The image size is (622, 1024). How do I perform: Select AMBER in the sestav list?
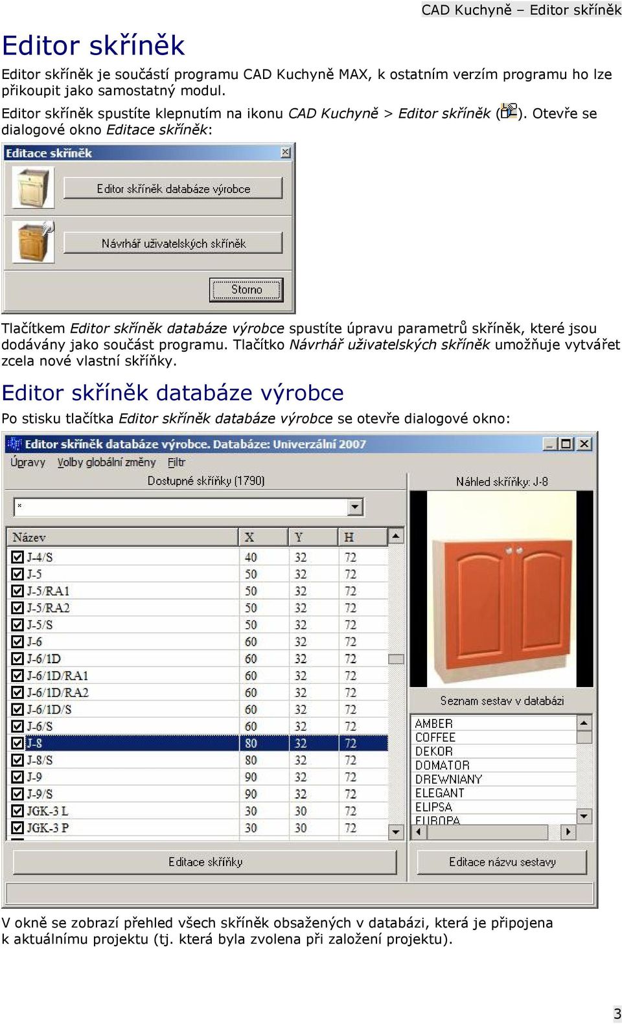[x=434, y=723]
